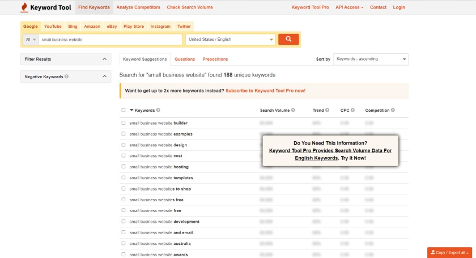Click help icon beside Competition header
Image resolution: width=476 pixels, height=258 pixels.
[393, 111]
